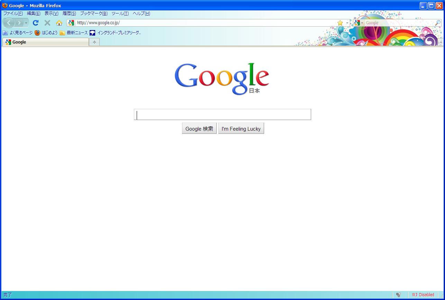Reload the page with the blue refresh icon
The height and width of the screenshot is (300, 445).
pos(35,23)
